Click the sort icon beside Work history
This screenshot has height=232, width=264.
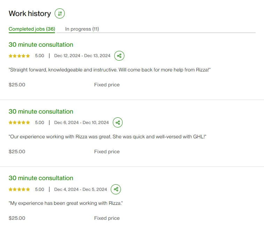click(x=60, y=14)
